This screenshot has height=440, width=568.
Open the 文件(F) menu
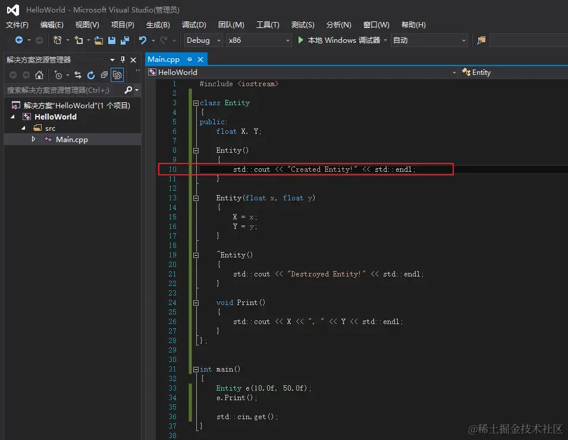coord(17,24)
